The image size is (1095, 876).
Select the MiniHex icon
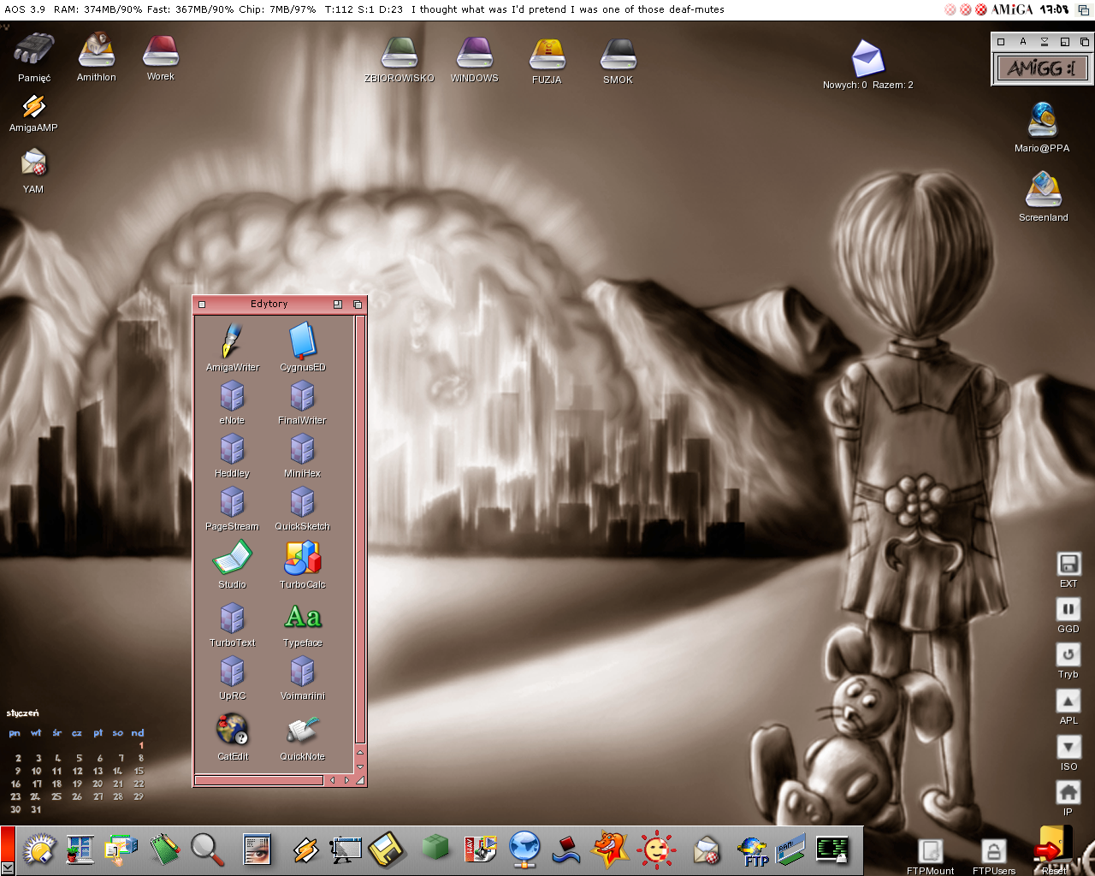(302, 449)
